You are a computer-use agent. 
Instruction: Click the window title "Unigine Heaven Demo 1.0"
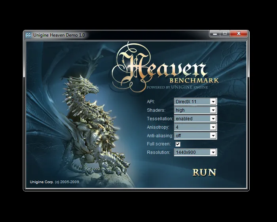click(x=59, y=35)
